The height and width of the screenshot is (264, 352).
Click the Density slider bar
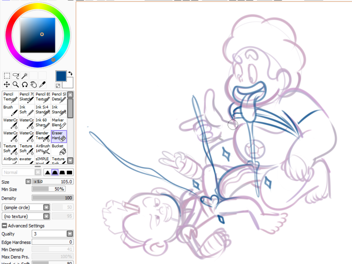[52, 198]
